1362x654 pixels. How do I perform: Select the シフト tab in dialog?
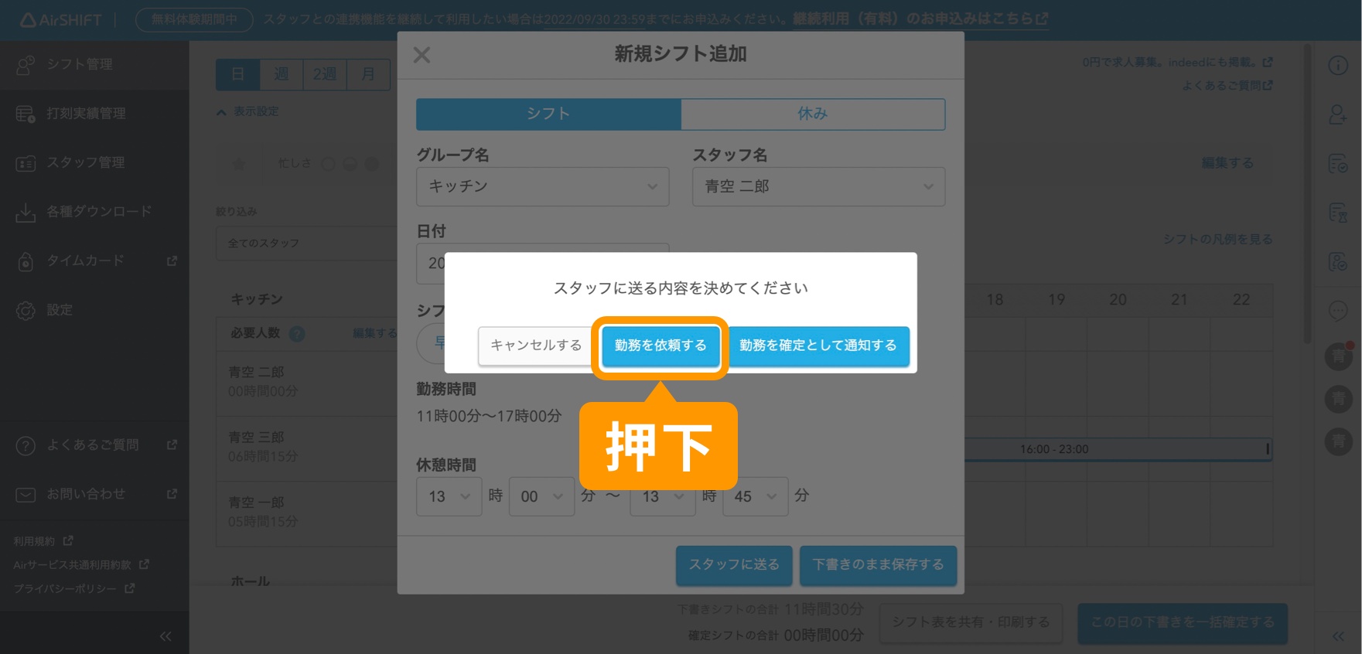(x=548, y=114)
